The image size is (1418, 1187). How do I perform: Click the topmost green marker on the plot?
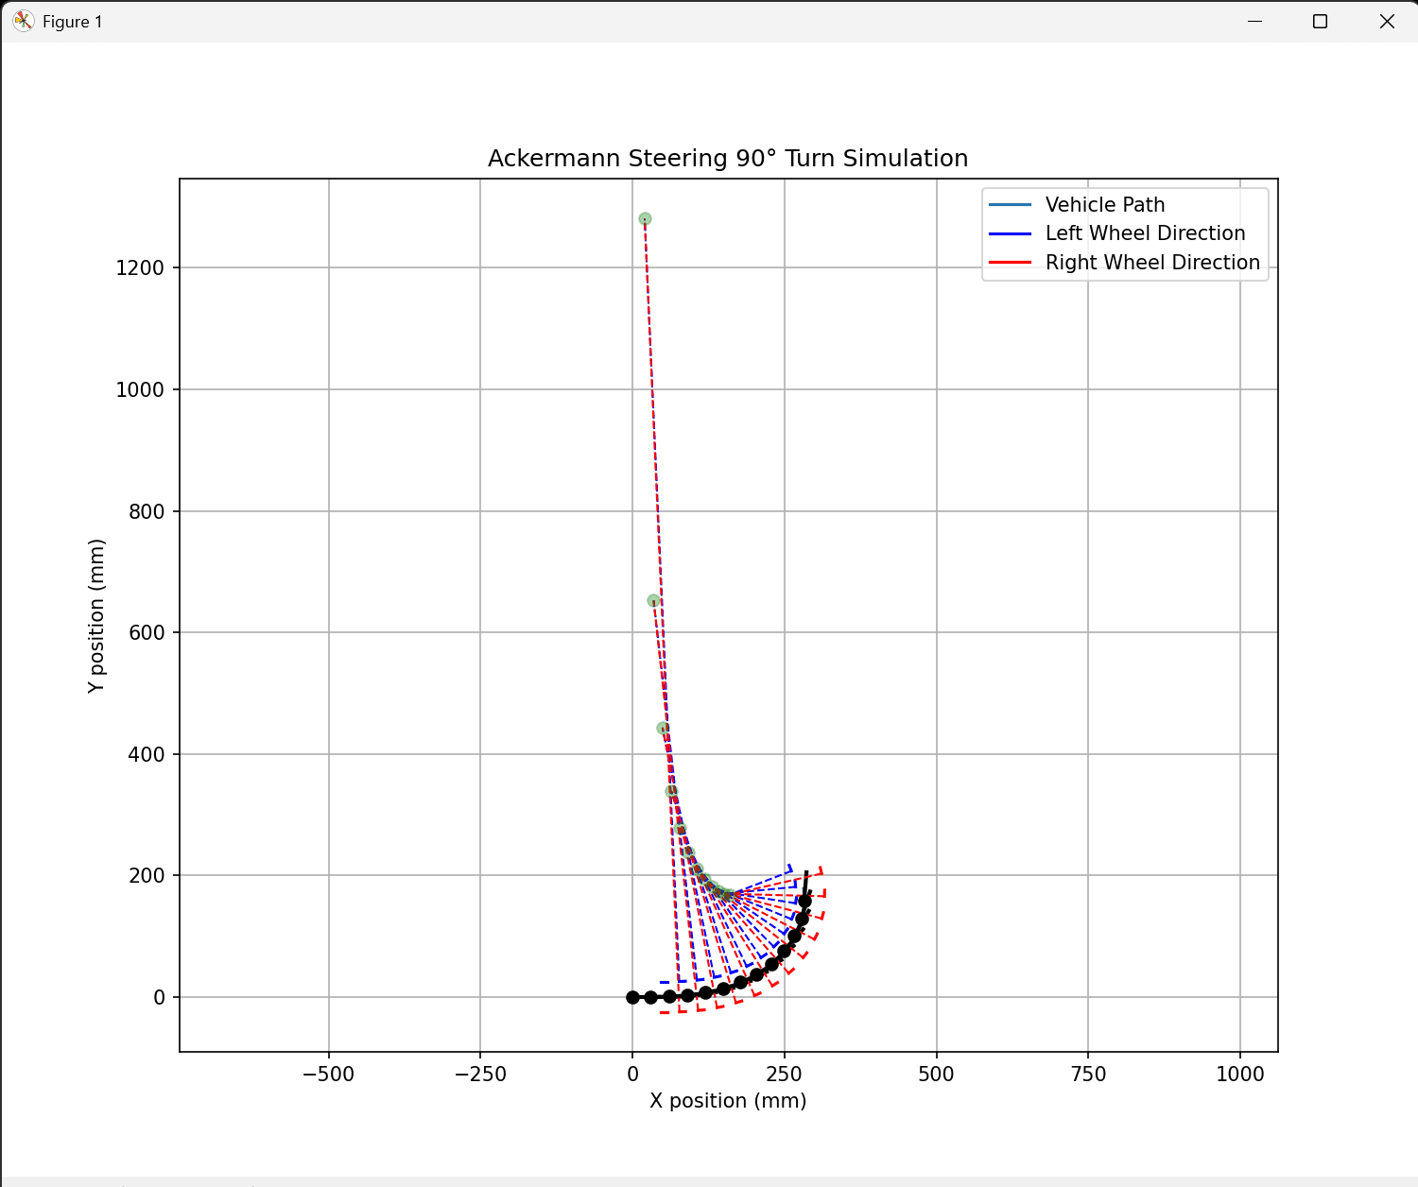coord(645,219)
